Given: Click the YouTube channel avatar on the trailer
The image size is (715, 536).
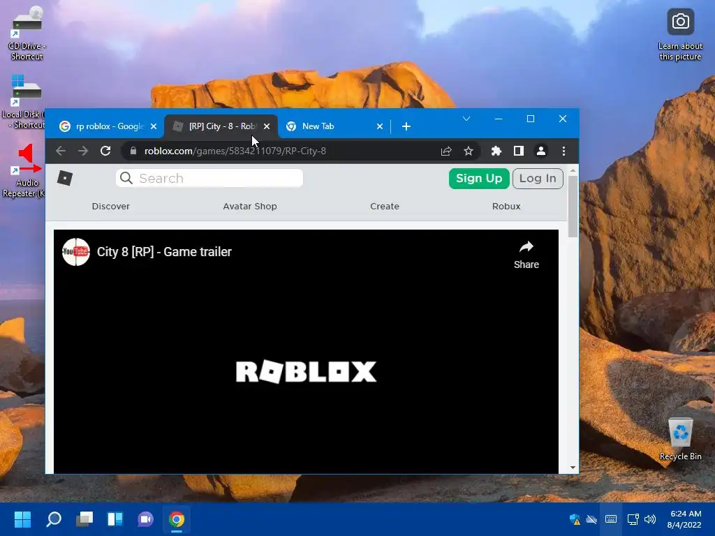Looking at the screenshot, I should pyautogui.click(x=75, y=251).
